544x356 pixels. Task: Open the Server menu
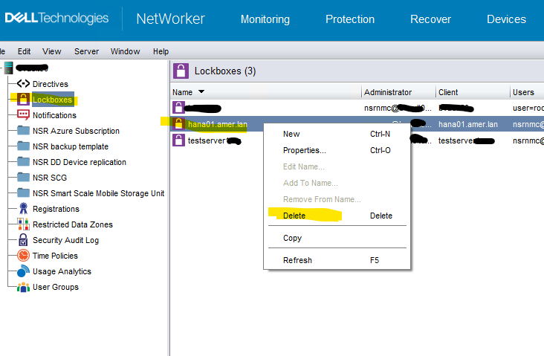coord(86,51)
